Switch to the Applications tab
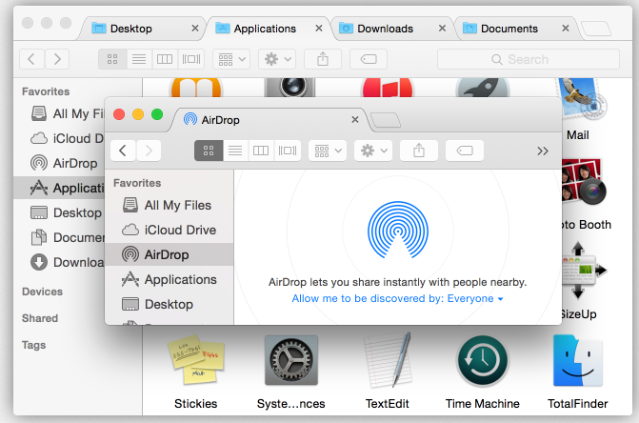 coord(269,29)
